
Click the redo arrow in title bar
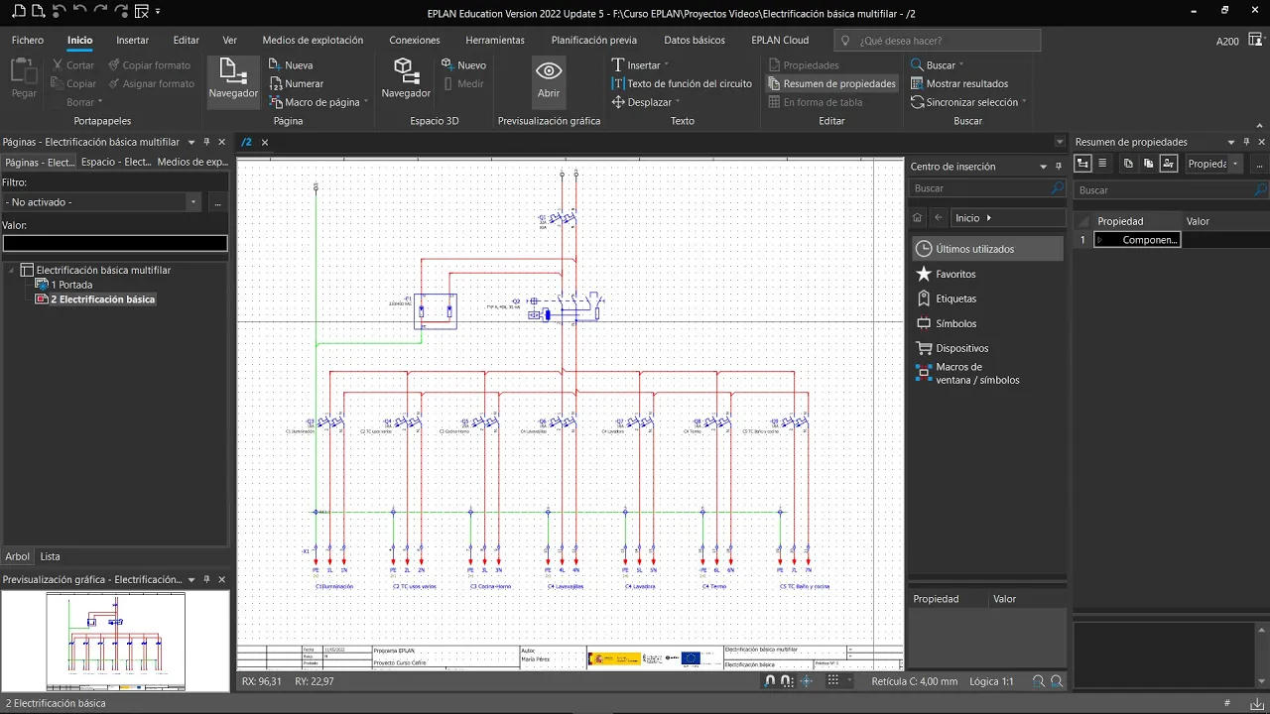(x=99, y=12)
